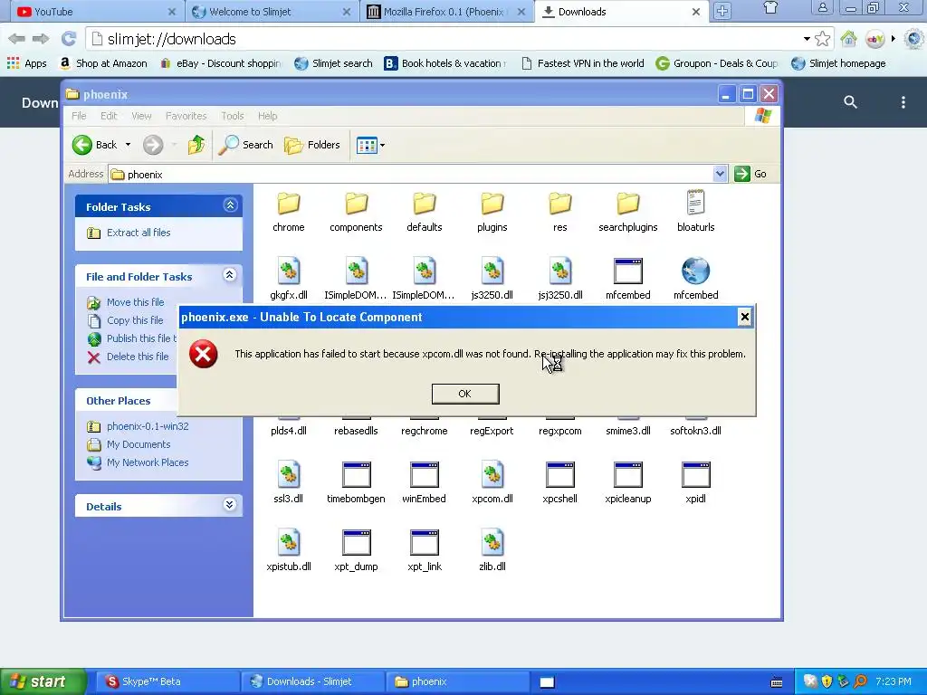Screen dimensions: 927x695
Task: Open Explorer Search pane
Action: 246,145
